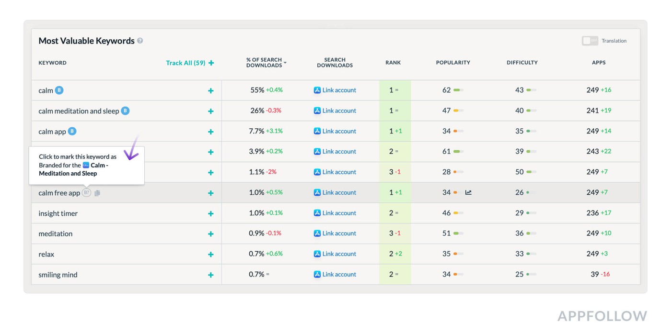Sort by % of Search Downloads arrow
671x333 pixels.
tap(285, 63)
